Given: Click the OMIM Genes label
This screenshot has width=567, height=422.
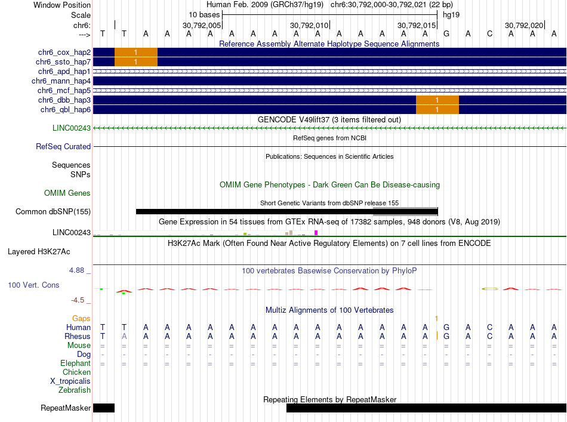Looking at the screenshot, I should pyautogui.click(x=67, y=193).
